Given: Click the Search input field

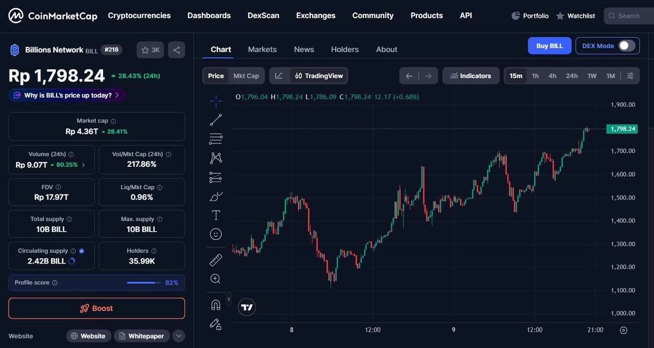Looking at the screenshot, I should (x=629, y=16).
